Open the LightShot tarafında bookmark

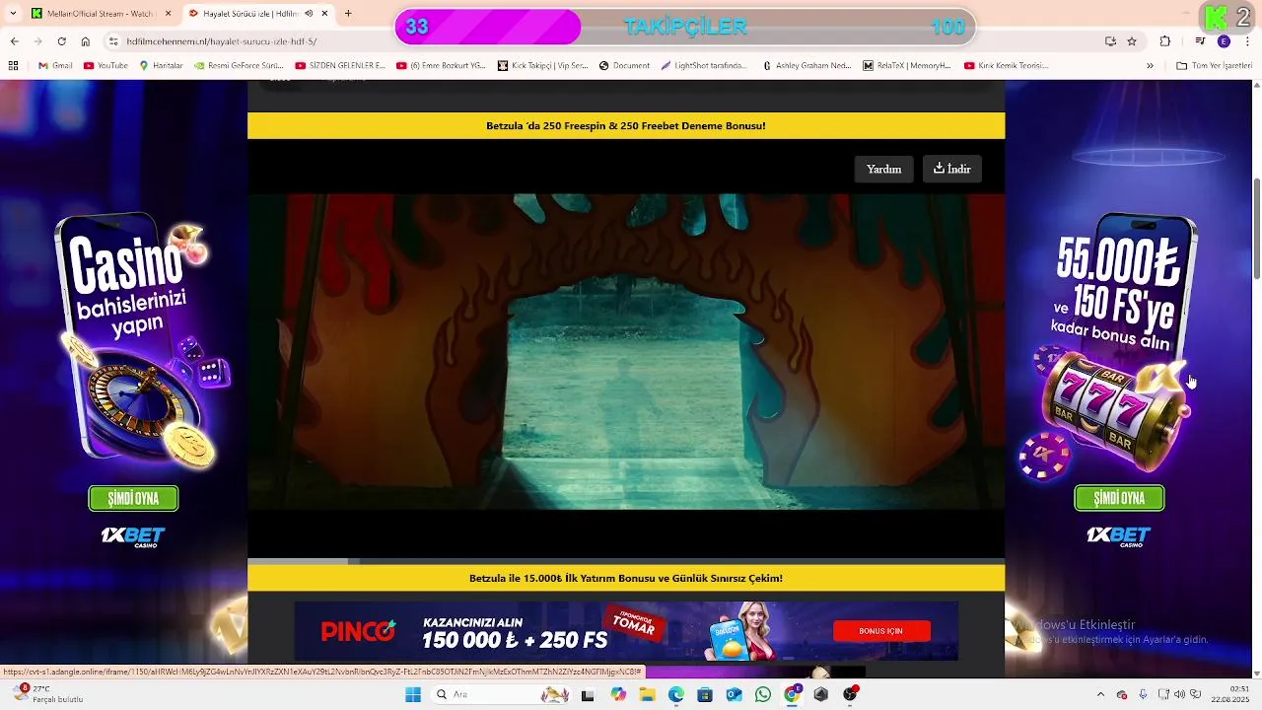tap(704, 66)
